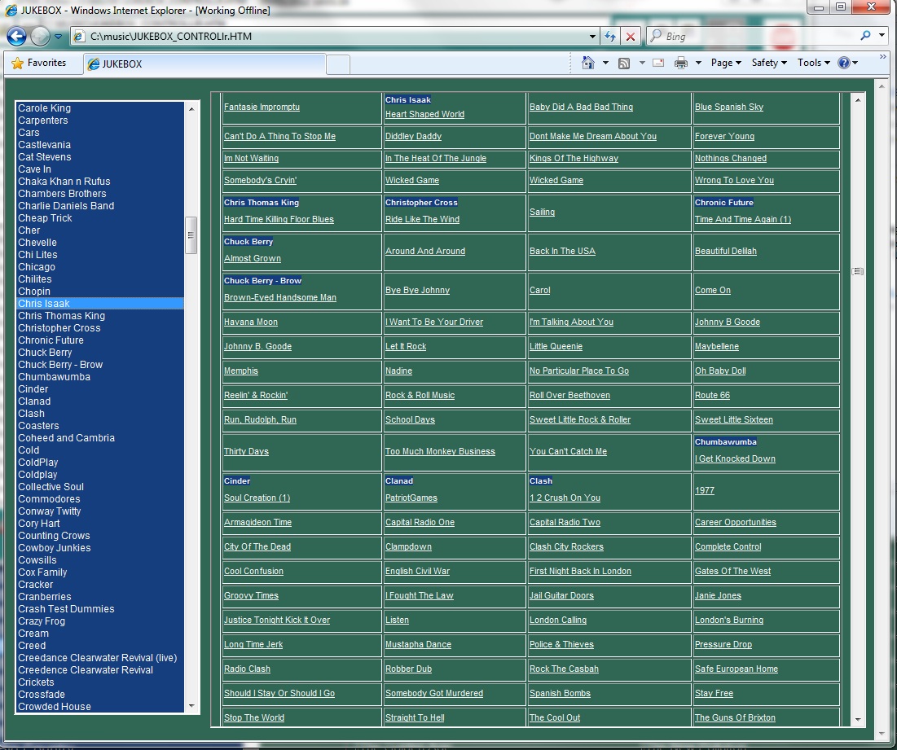
Task: Click the London Calling link
Action: pyautogui.click(x=558, y=620)
